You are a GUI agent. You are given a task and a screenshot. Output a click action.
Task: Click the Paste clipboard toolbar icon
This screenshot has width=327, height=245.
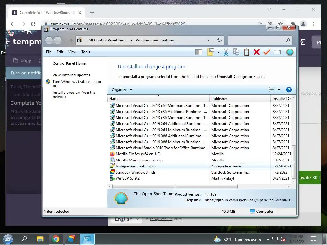tap(246, 52)
